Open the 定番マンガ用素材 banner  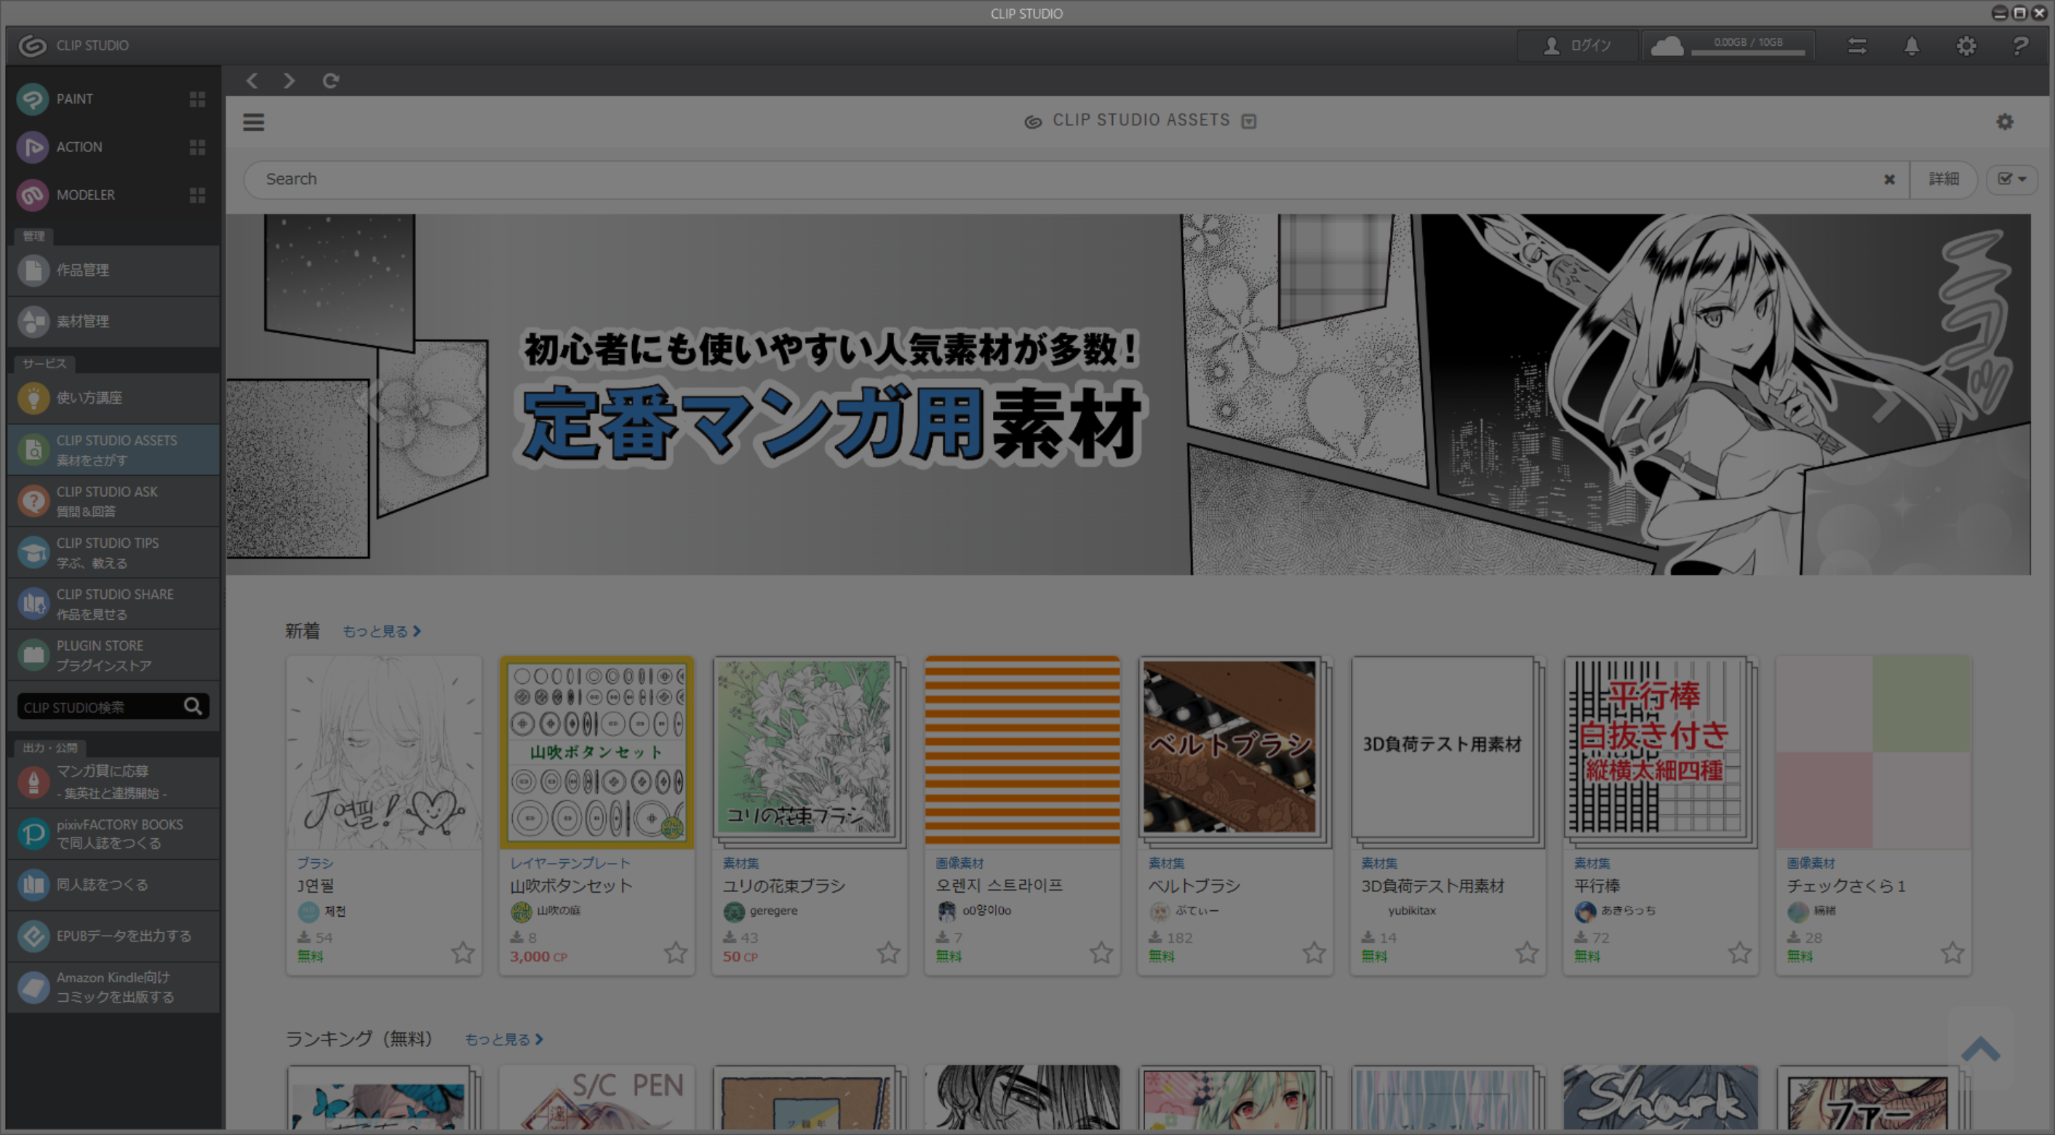click(1128, 394)
